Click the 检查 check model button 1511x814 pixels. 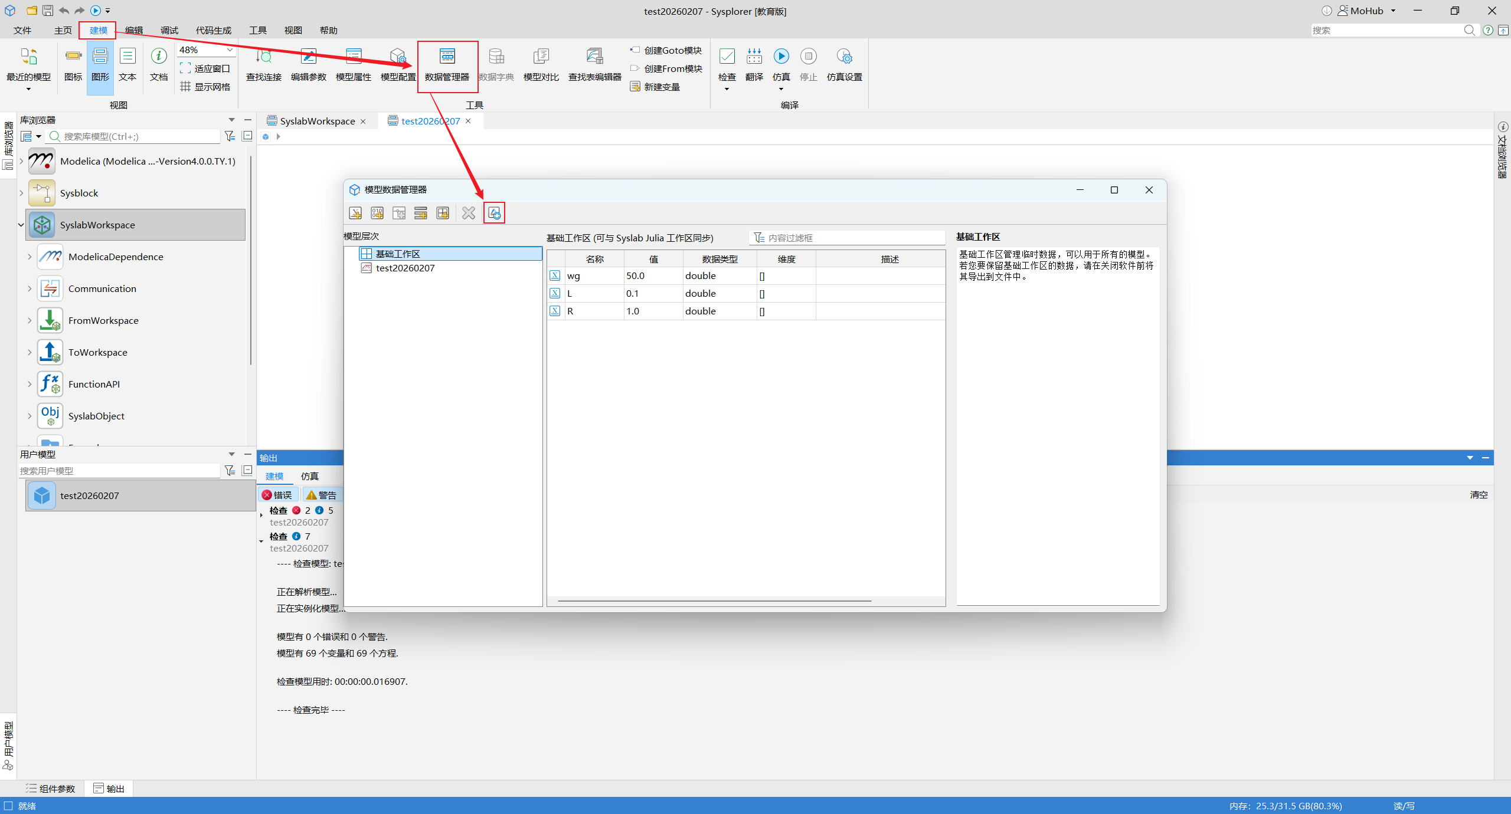coord(727,64)
